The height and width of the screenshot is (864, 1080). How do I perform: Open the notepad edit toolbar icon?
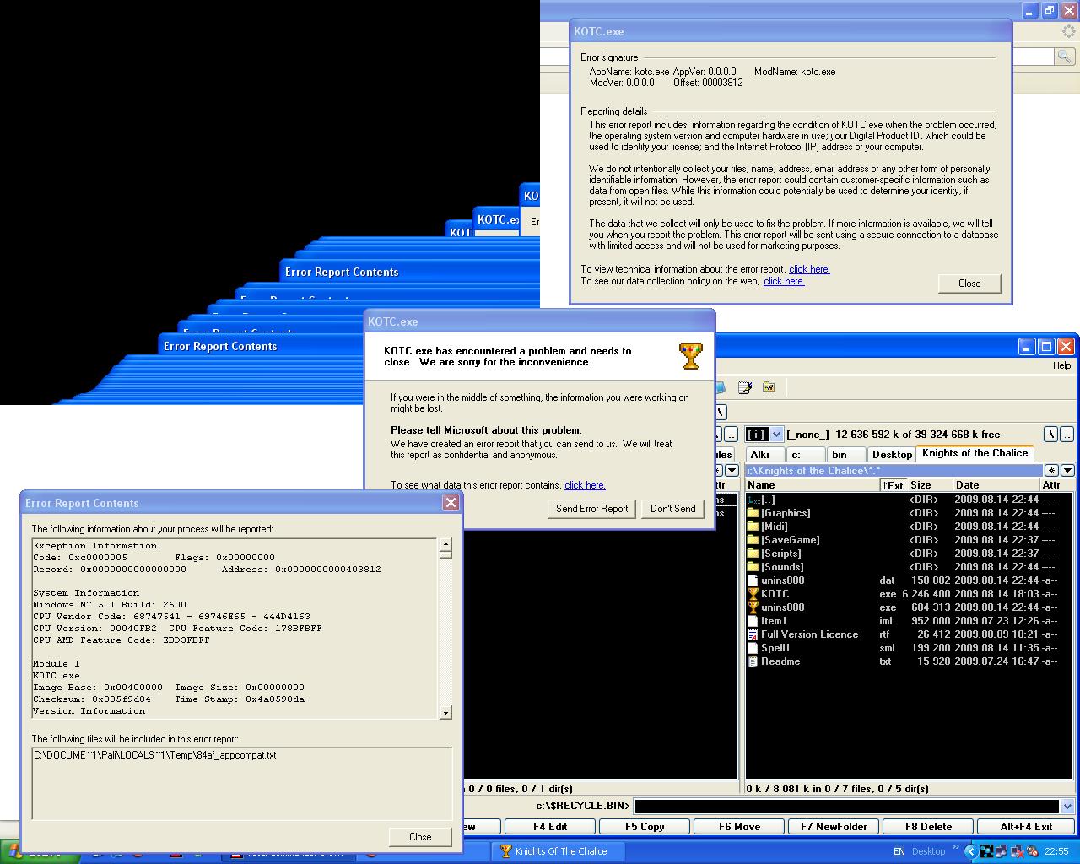[745, 387]
